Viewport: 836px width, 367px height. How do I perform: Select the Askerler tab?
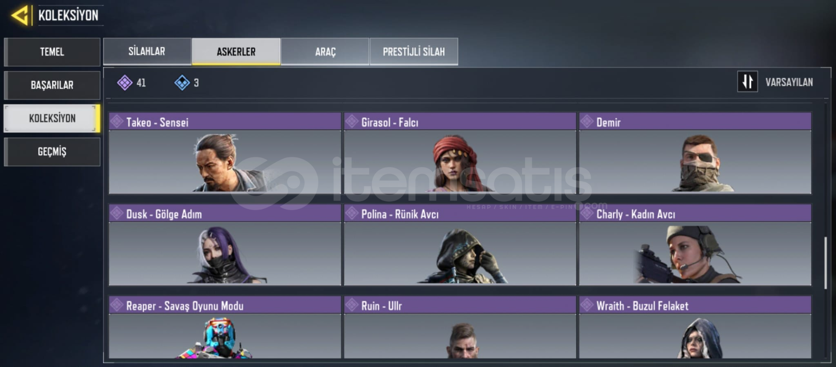click(x=236, y=51)
